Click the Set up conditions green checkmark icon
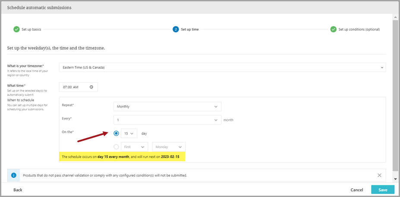 pyautogui.click(x=333, y=29)
